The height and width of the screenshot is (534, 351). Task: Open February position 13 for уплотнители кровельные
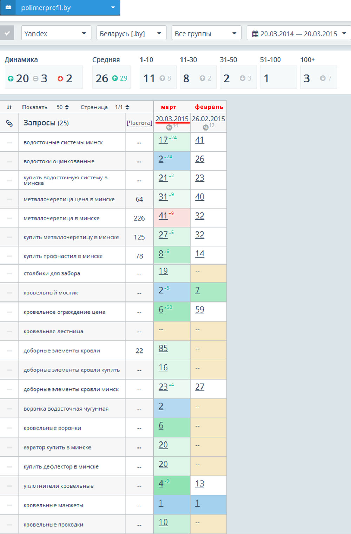pos(199,484)
